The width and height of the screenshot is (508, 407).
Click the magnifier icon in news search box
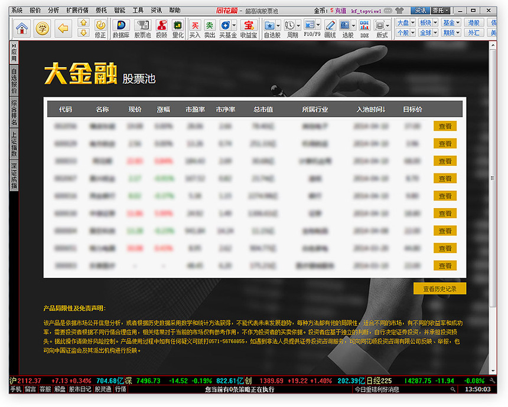pyautogui.click(x=453, y=389)
